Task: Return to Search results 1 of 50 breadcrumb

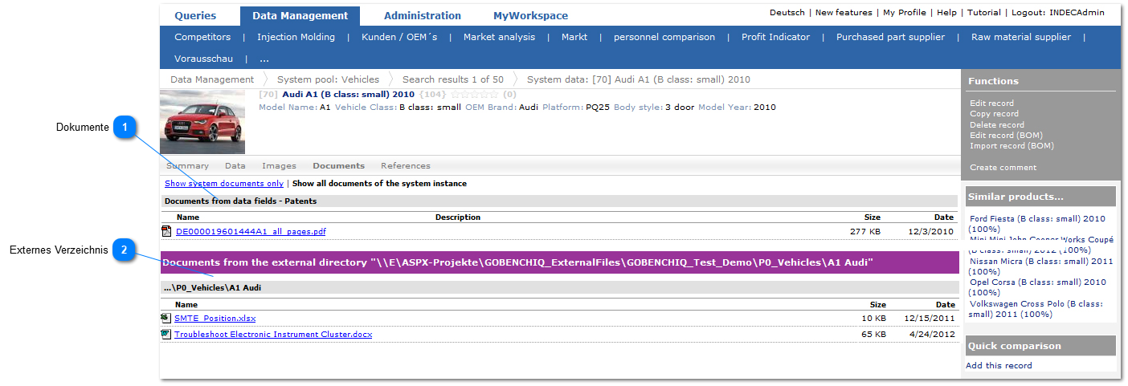Action: pyautogui.click(x=453, y=79)
